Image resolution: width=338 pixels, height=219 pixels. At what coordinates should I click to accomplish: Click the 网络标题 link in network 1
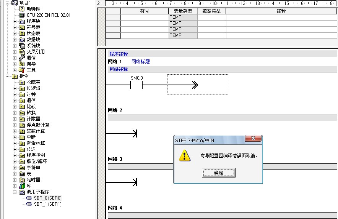[140, 62]
